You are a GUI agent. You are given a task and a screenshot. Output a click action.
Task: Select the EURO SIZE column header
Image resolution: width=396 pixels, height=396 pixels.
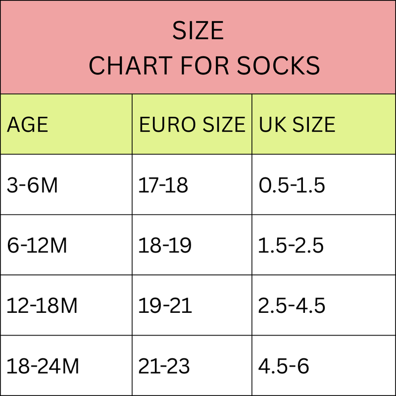coord(192,125)
